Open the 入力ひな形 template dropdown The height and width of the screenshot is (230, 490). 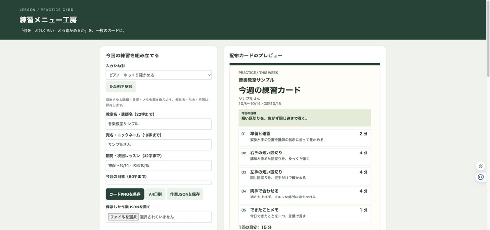coord(158,75)
